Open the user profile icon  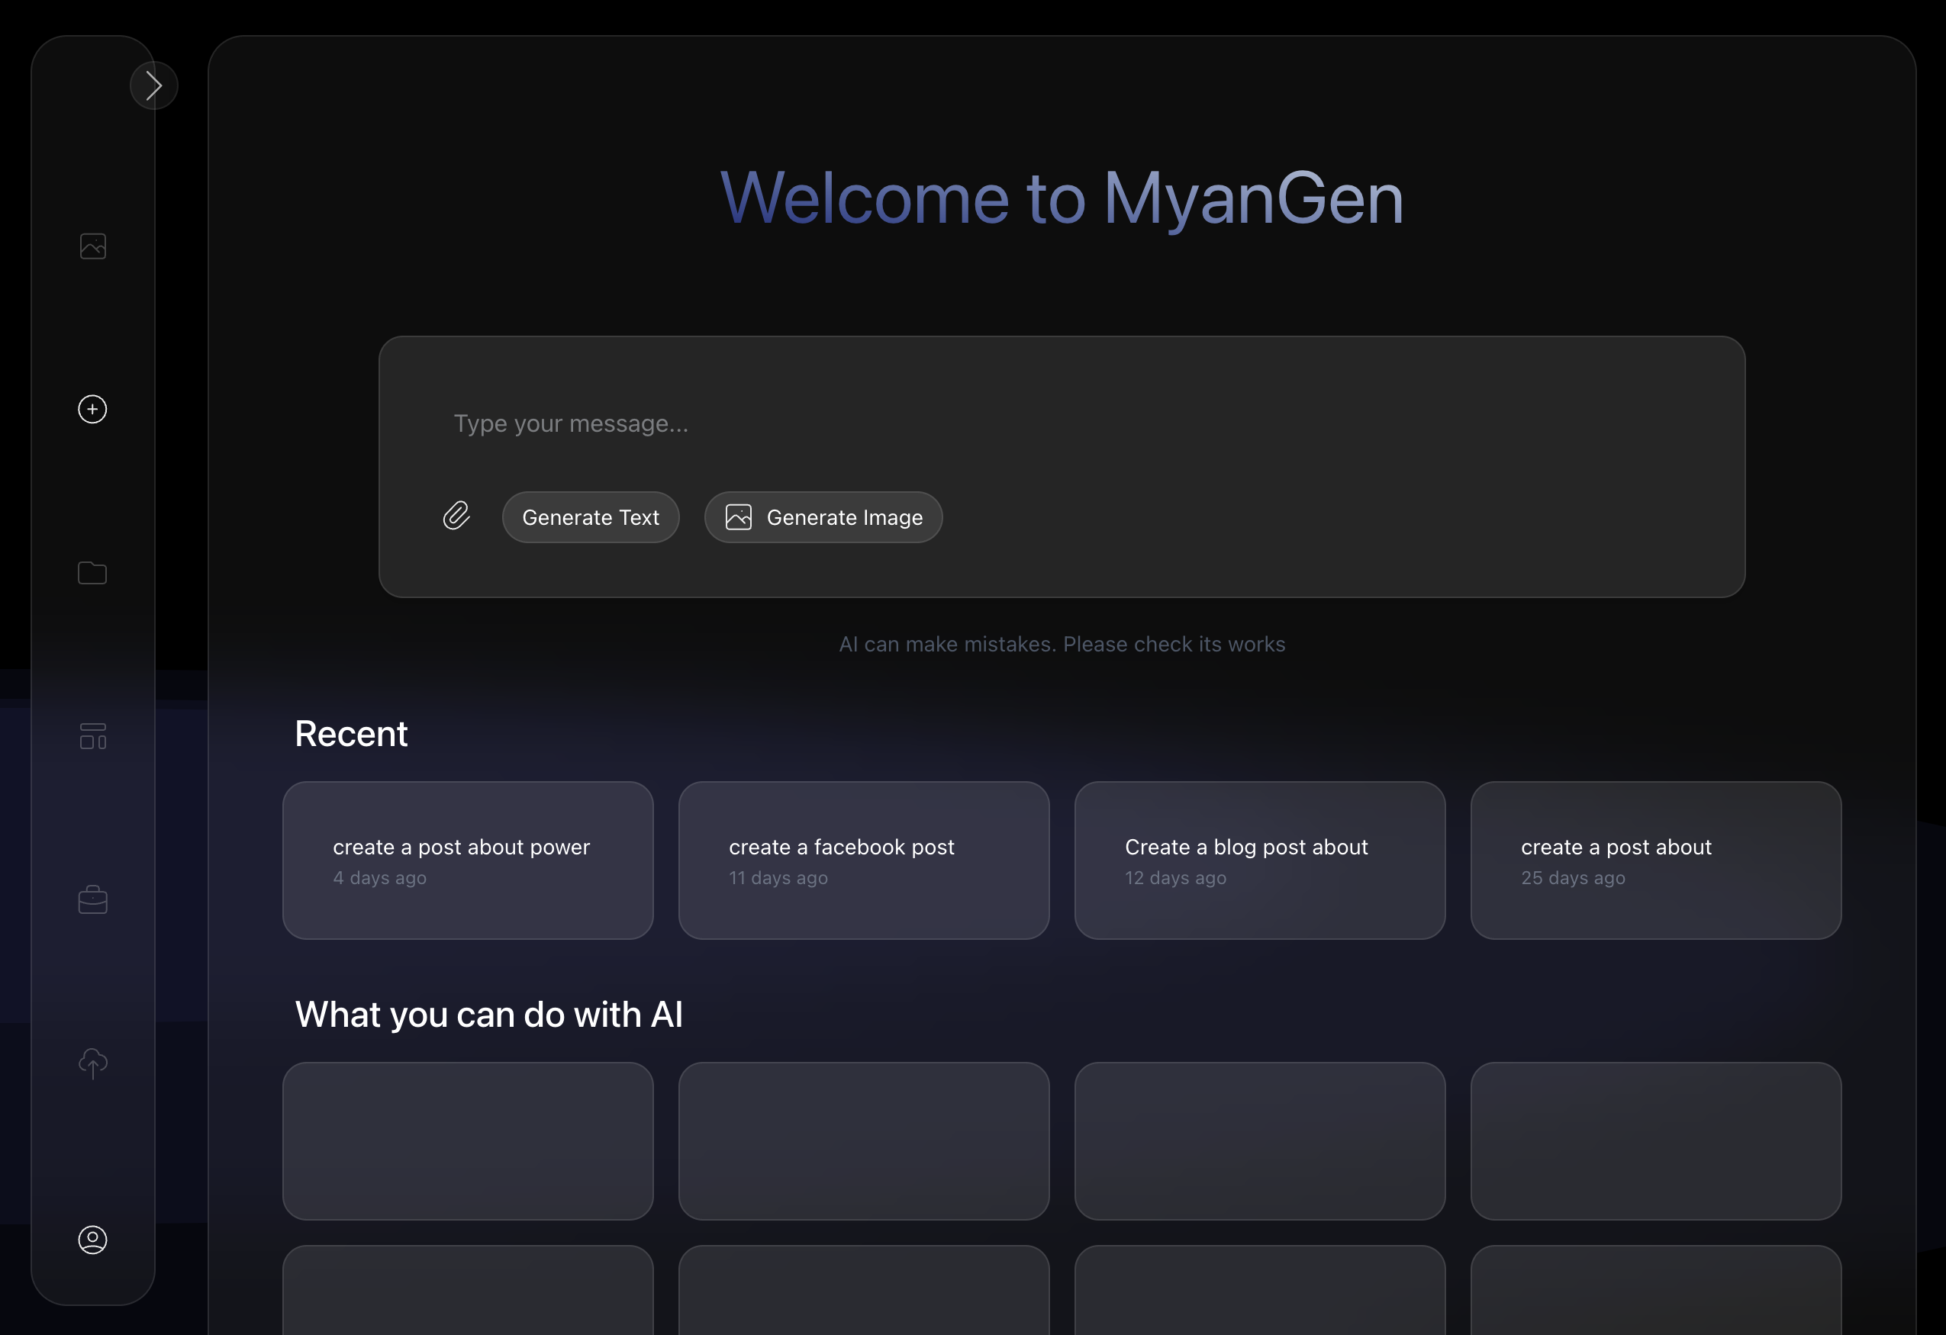(x=93, y=1240)
